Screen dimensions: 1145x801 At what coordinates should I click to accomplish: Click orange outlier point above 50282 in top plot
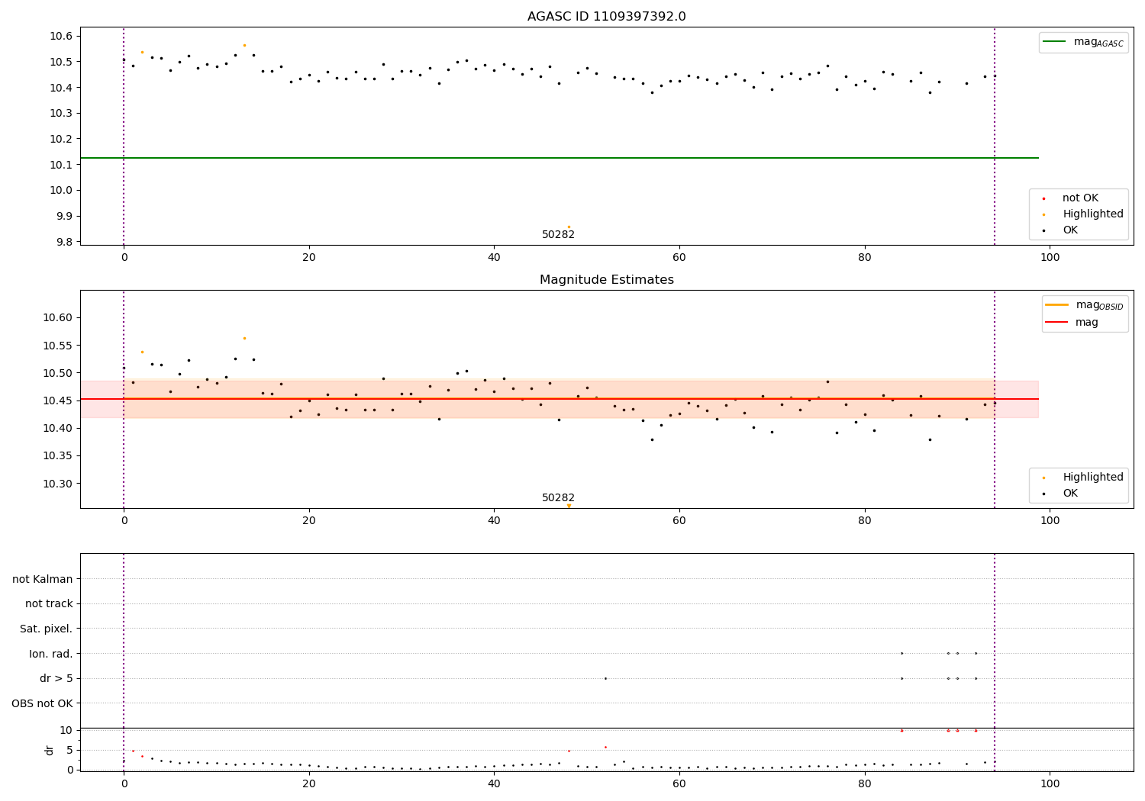569,227
